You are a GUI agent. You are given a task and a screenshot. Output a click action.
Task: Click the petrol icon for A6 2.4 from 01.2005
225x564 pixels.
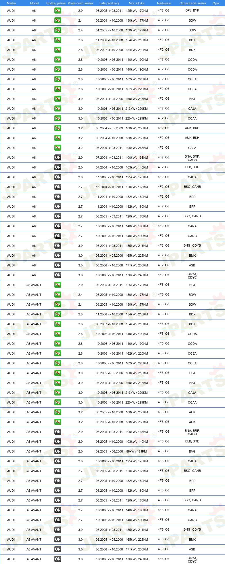click(58, 30)
